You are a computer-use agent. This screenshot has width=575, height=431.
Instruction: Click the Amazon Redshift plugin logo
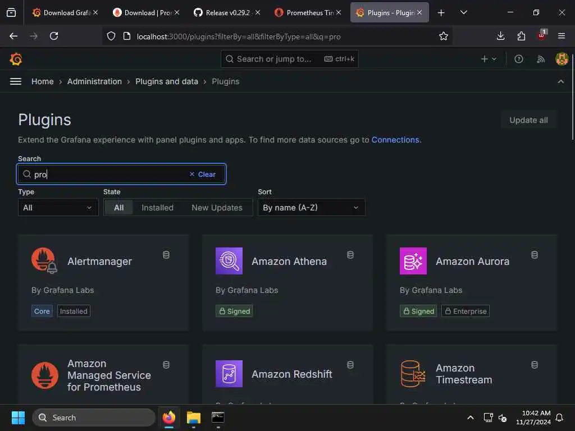coord(229,373)
